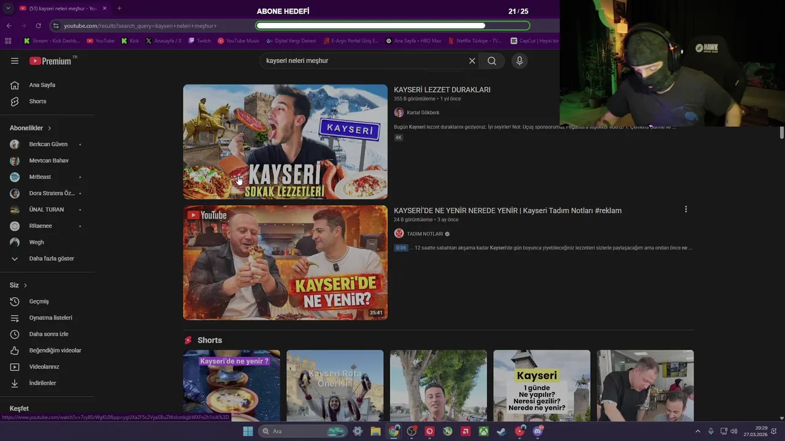Open Xbox app from the taskbar
Image resolution: width=785 pixels, height=441 pixels.
pos(484,431)
